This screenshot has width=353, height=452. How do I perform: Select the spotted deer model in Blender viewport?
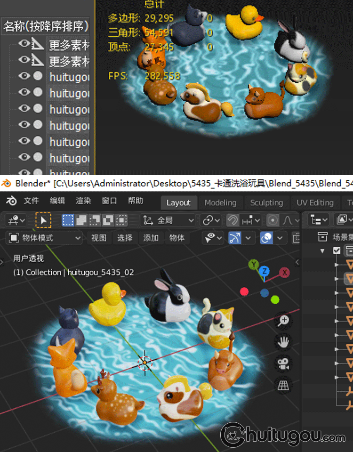pyautogui.click(x=117, y=401)
